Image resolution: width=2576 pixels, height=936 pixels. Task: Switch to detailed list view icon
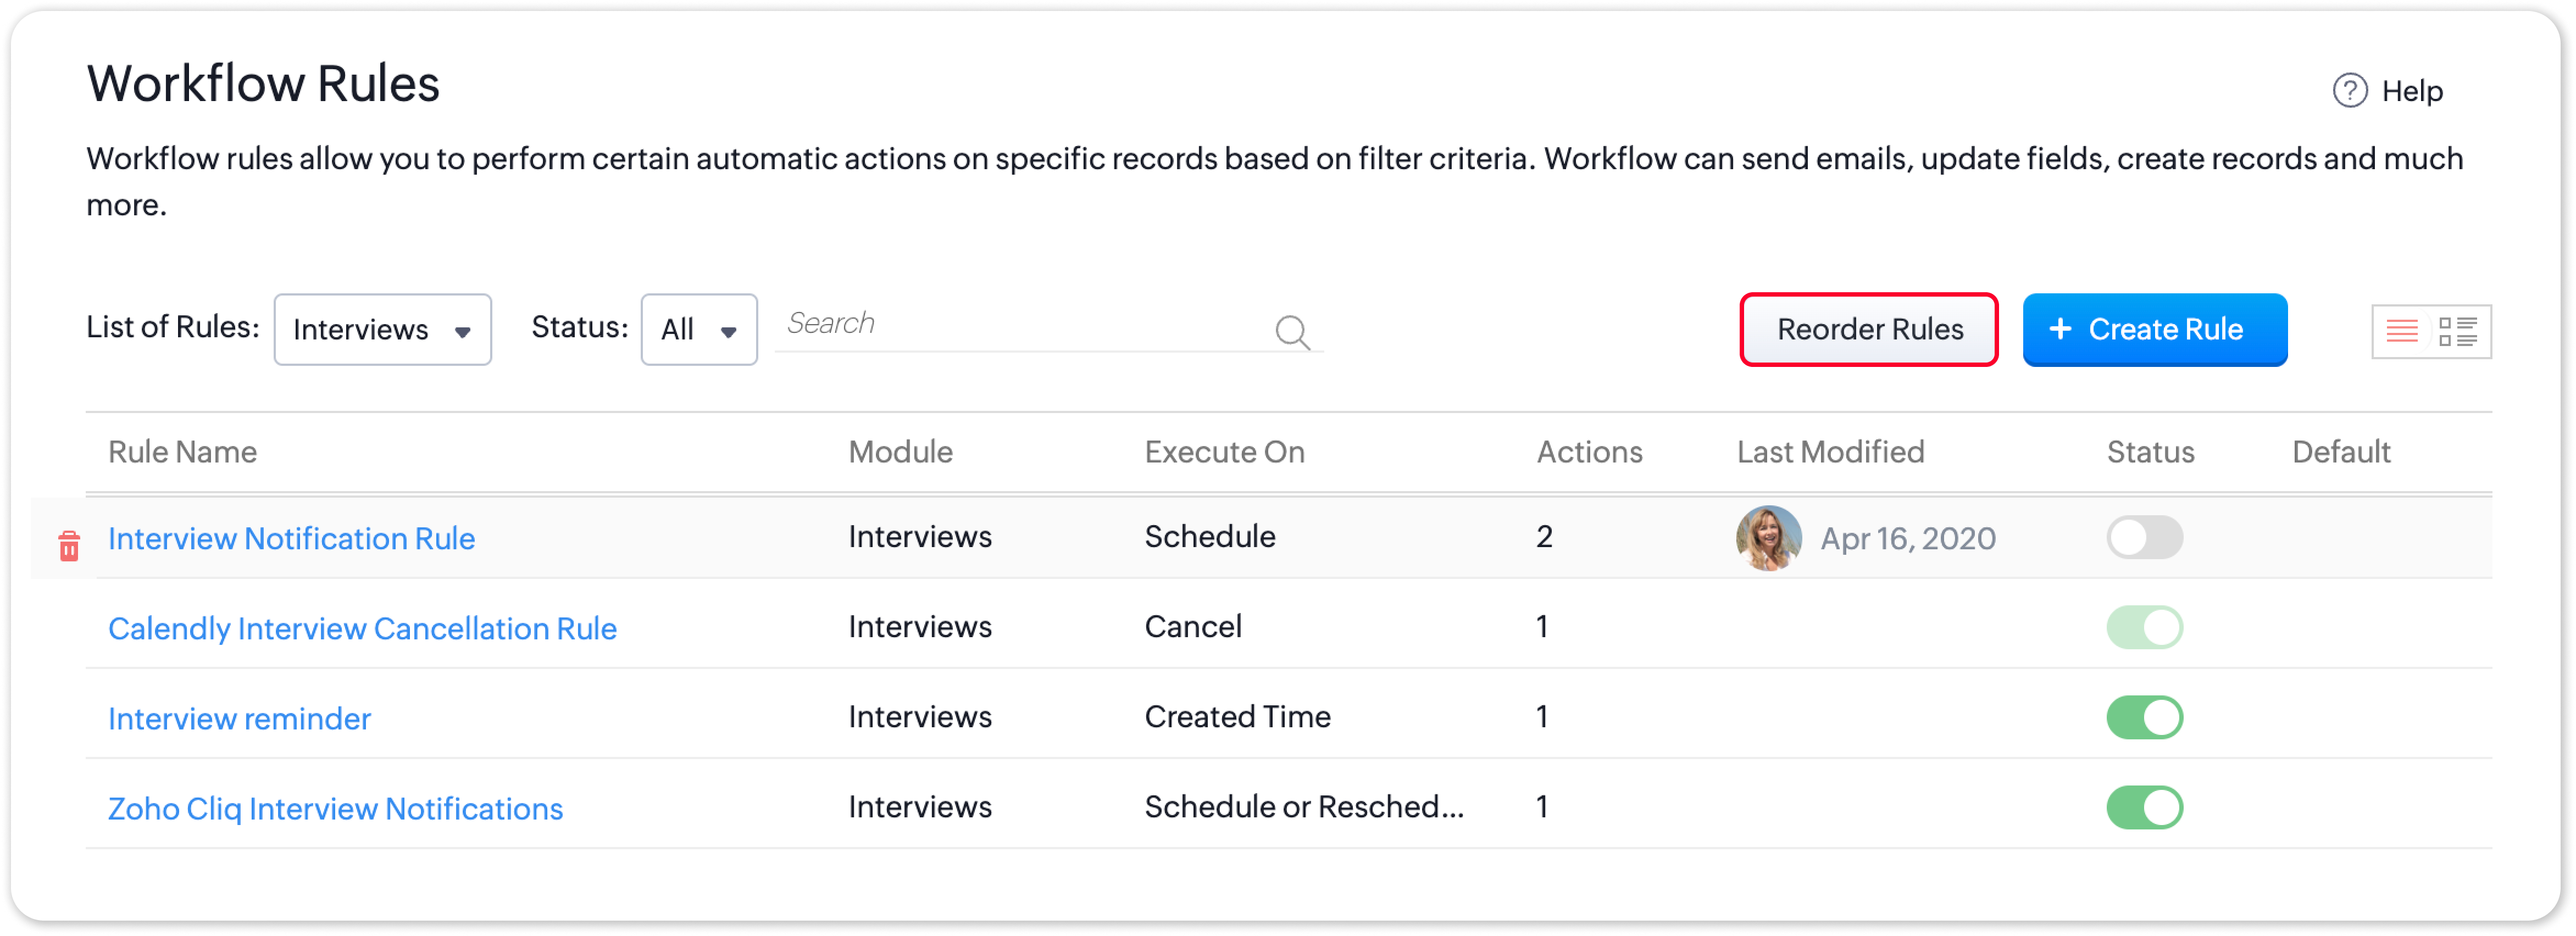(2458, 331)
